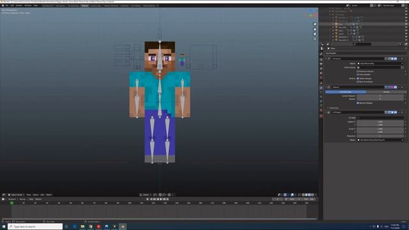The image size is (409, 230).
Task: Switch perspective/orthographic with the grid gizmo
Action: pyautogui.click(x=315, y=39)
